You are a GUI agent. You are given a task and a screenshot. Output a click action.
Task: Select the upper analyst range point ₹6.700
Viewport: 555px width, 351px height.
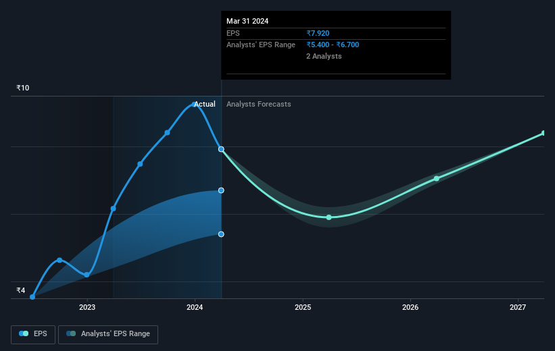pyautogui.click(x=221, y=190)
